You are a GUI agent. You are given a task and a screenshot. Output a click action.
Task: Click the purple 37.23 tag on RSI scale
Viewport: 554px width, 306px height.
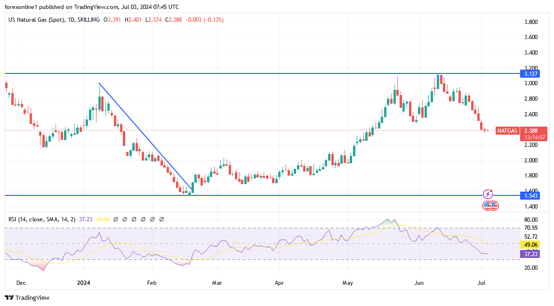(x=530, y=254)
